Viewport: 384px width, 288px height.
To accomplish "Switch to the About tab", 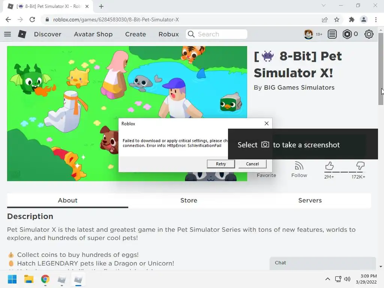I will (x=67, y=200).
